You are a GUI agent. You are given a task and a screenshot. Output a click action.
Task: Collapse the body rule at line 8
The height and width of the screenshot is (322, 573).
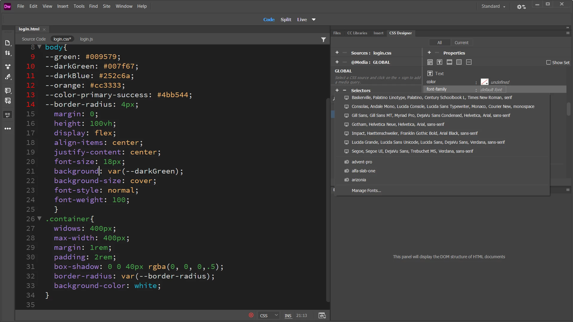39,47
